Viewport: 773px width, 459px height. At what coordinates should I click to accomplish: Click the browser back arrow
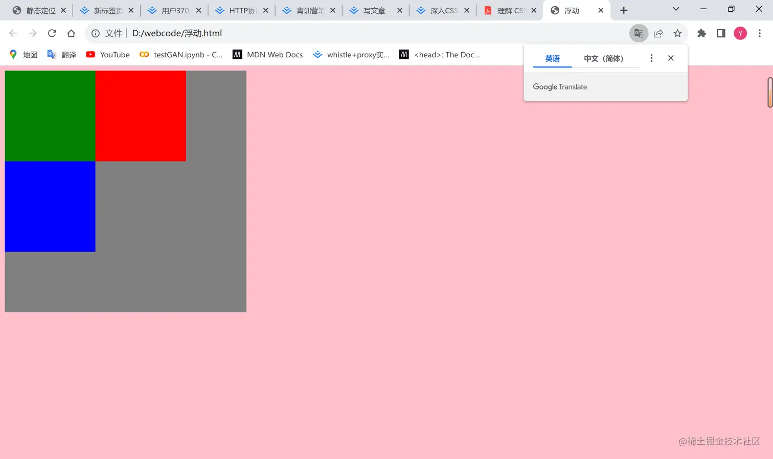(13, 33)
